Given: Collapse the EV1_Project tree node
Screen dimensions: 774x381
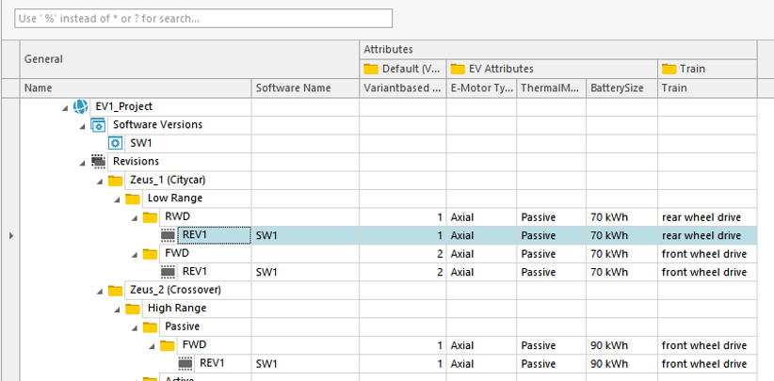Looking at the screenshot, I should (65, 106).
